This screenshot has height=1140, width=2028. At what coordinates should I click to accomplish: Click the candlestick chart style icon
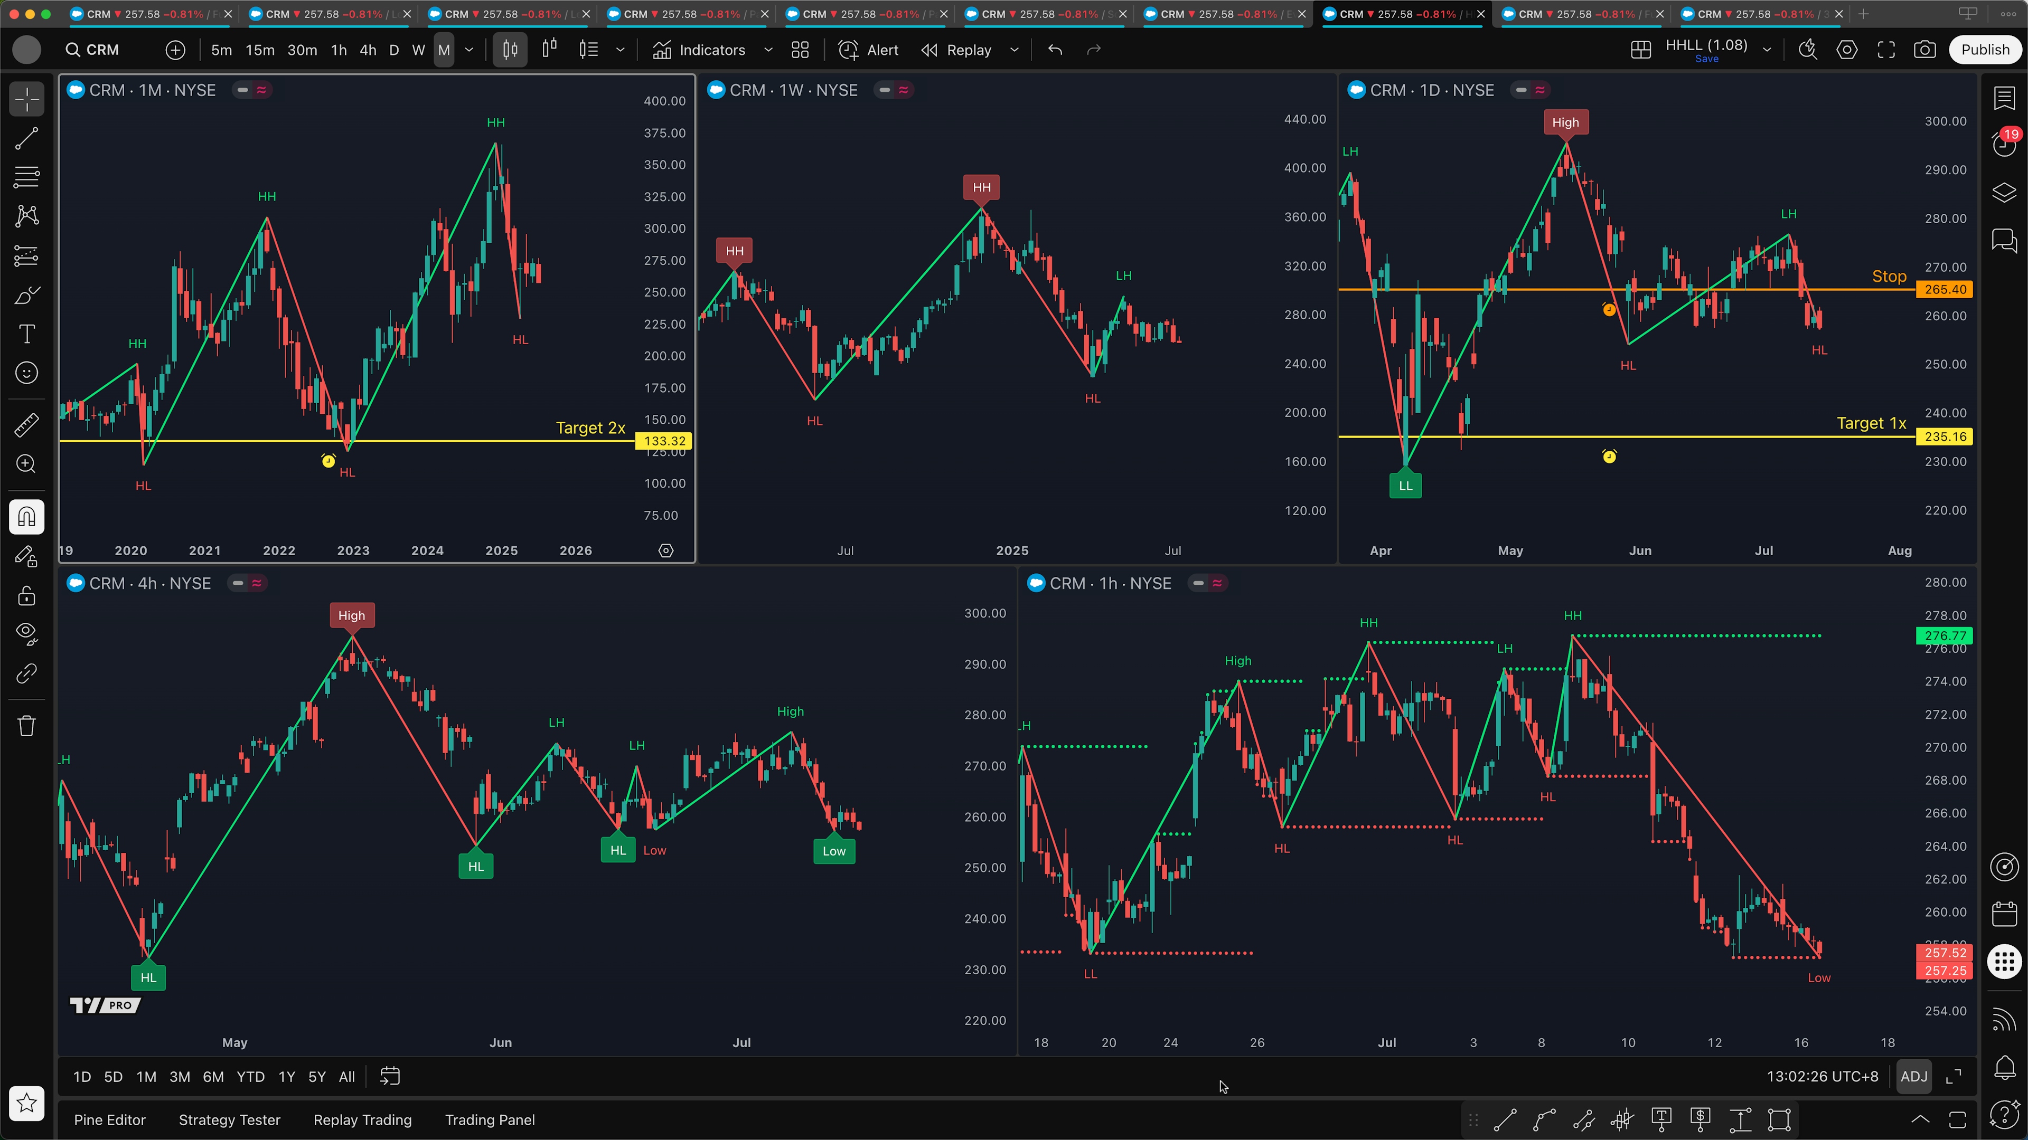click(x=510, y=50)
